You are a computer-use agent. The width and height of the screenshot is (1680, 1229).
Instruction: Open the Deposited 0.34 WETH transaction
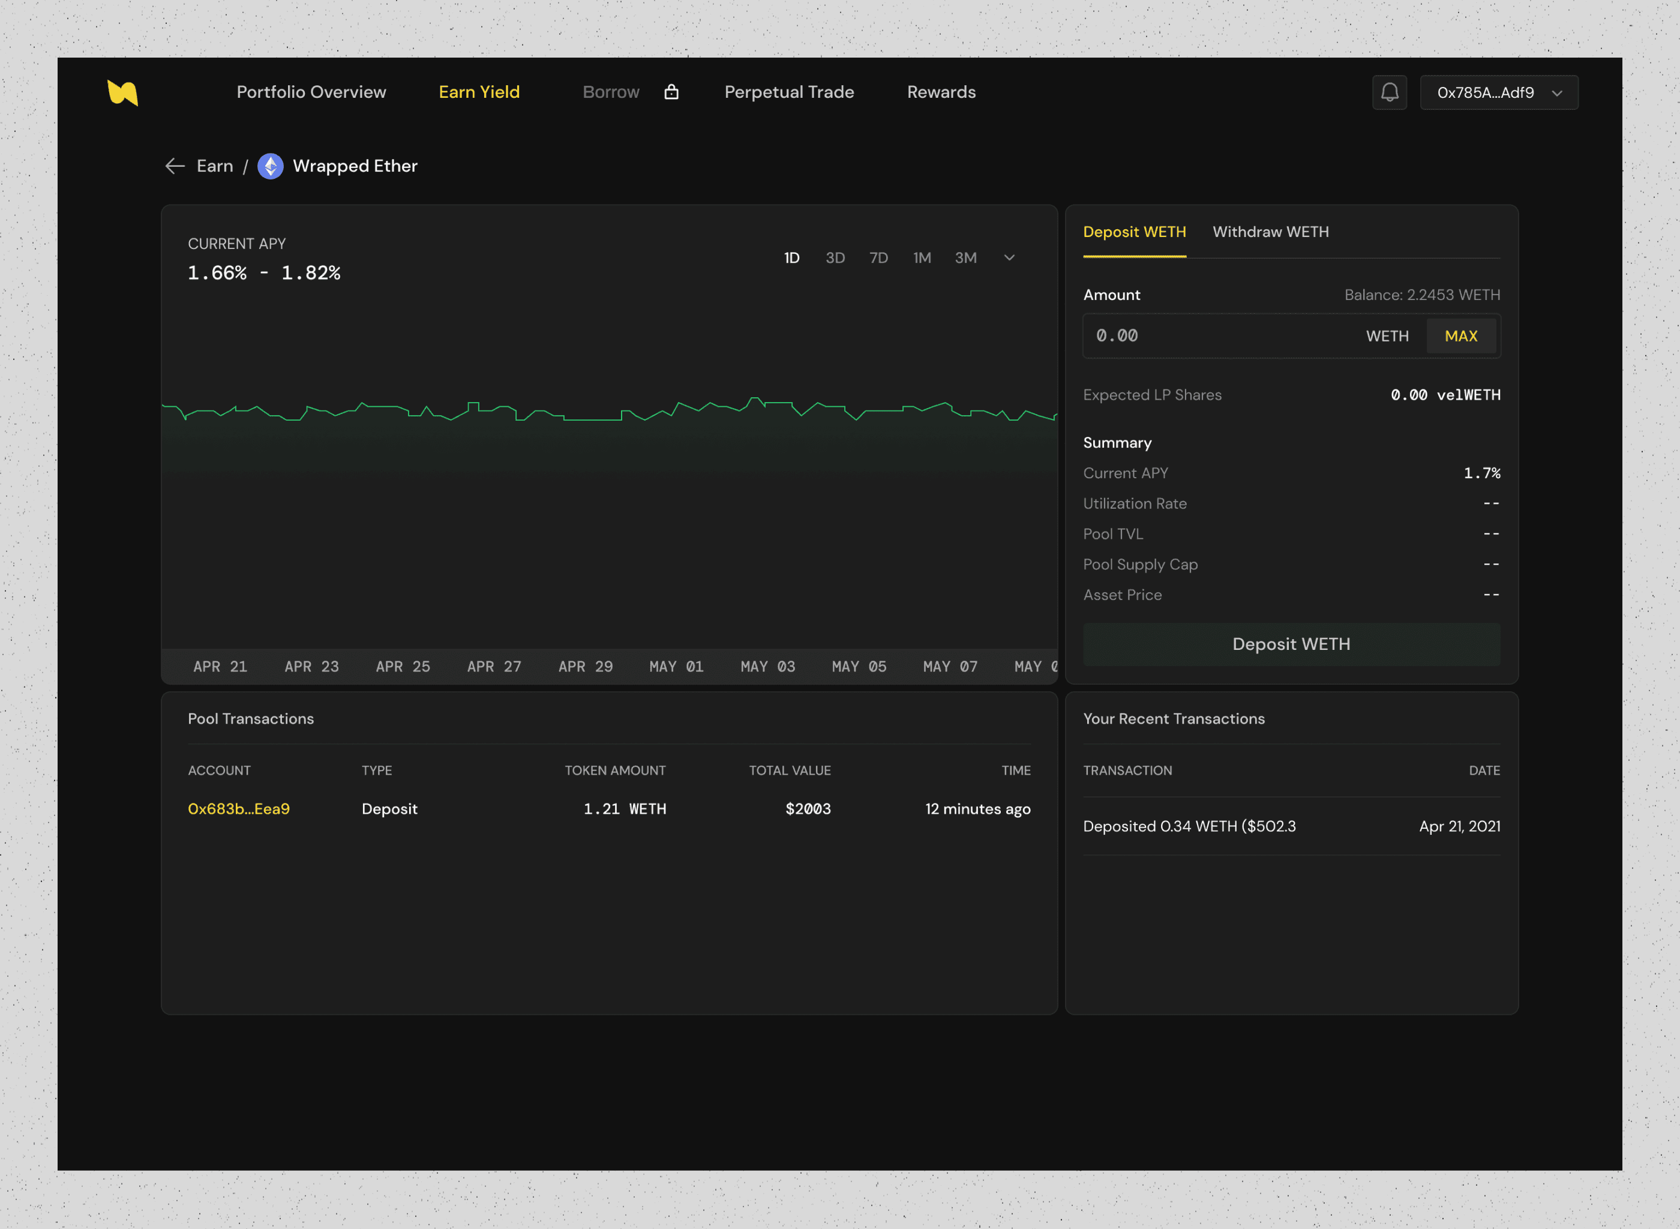[x=1189, y=826]
